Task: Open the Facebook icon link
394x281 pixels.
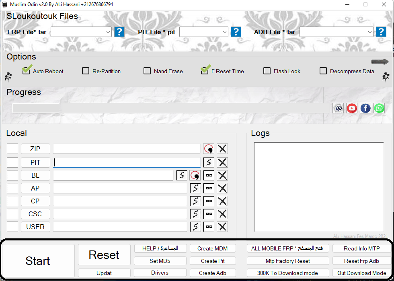Action: point(365,108)
